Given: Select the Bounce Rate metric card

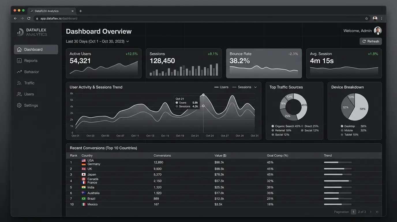Looking at the screenshot, I should click(264, 63).
